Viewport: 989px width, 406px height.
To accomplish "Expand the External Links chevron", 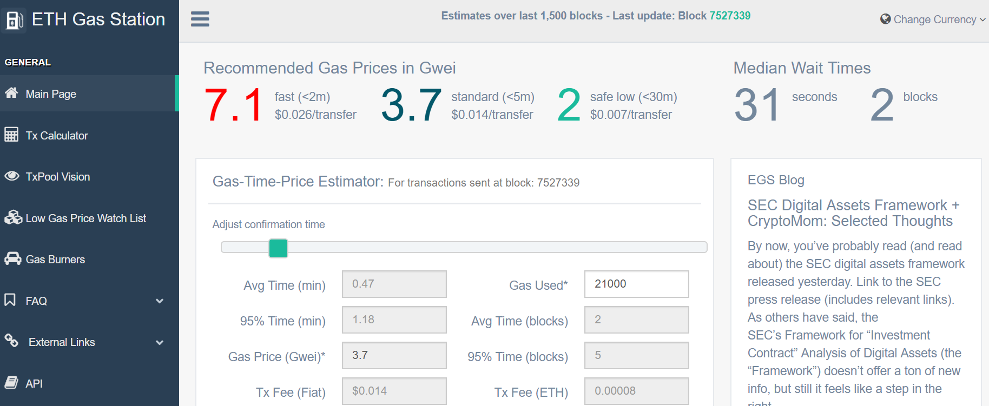I will tap(160, 342).
